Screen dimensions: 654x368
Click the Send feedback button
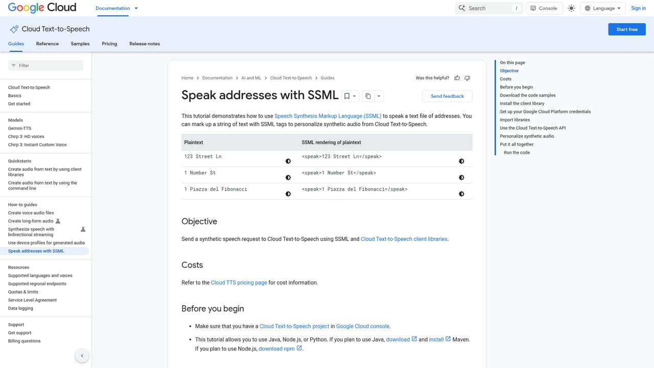click(x=447, y=96)
